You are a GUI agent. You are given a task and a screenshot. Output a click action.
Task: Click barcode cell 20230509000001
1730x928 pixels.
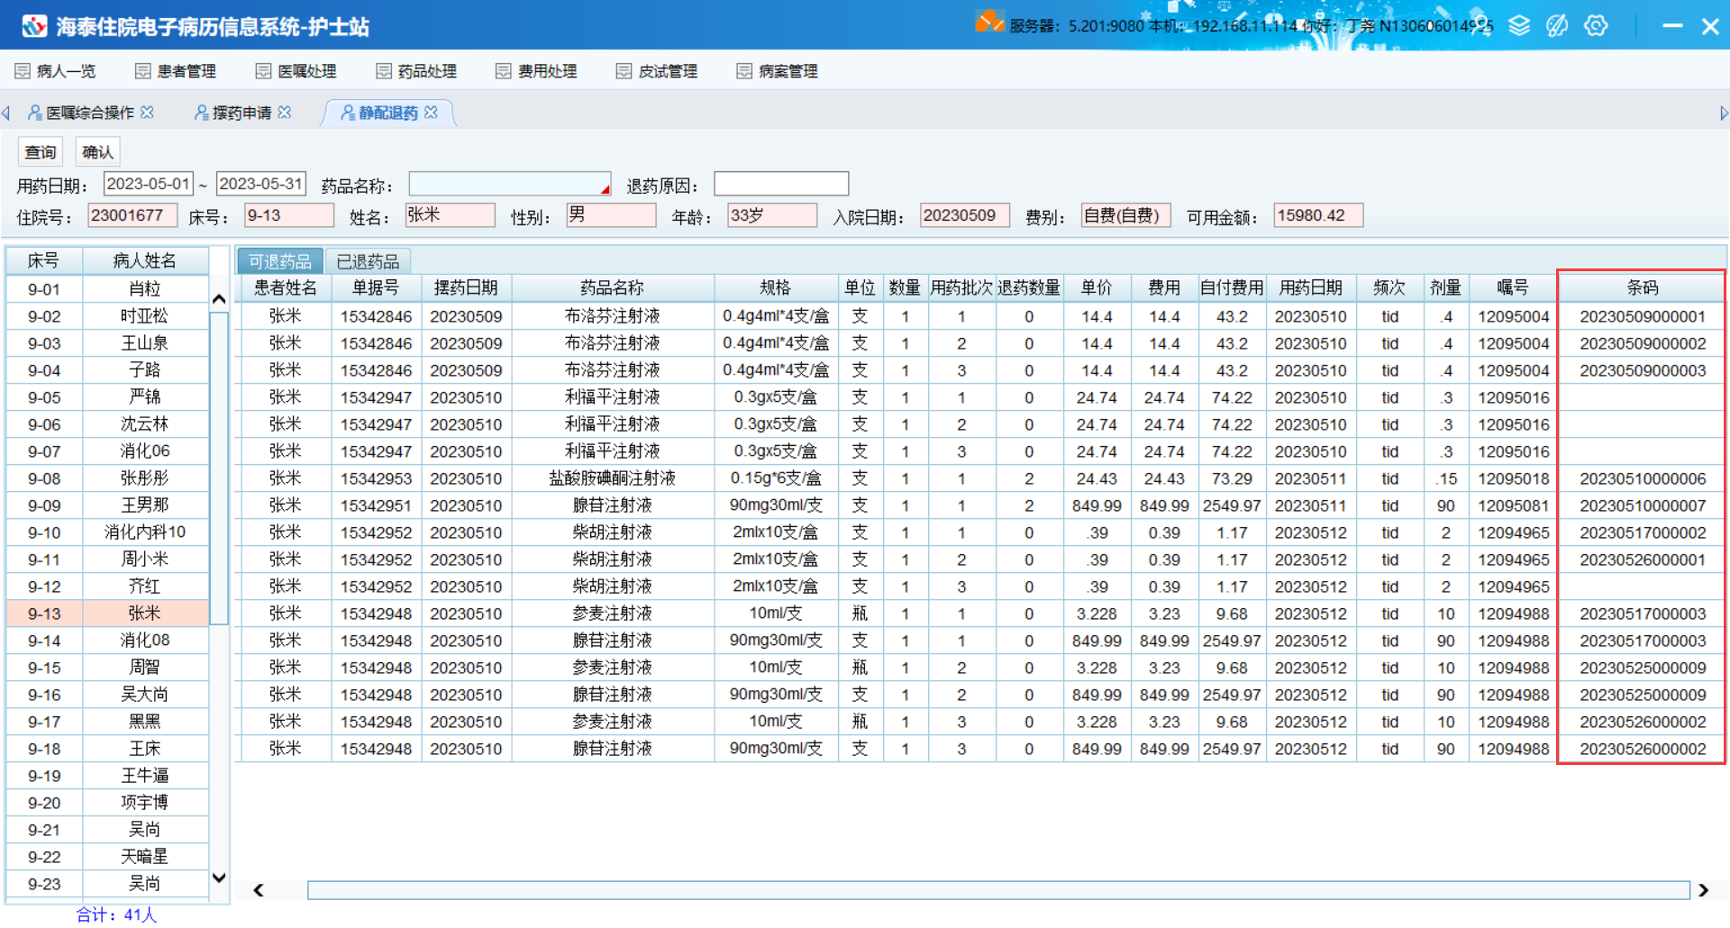[x=1642, y=316]
